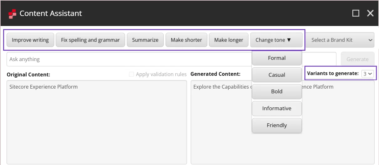Collapse the Change tone dropdown

pyautogui.click(x=276, y=40)
